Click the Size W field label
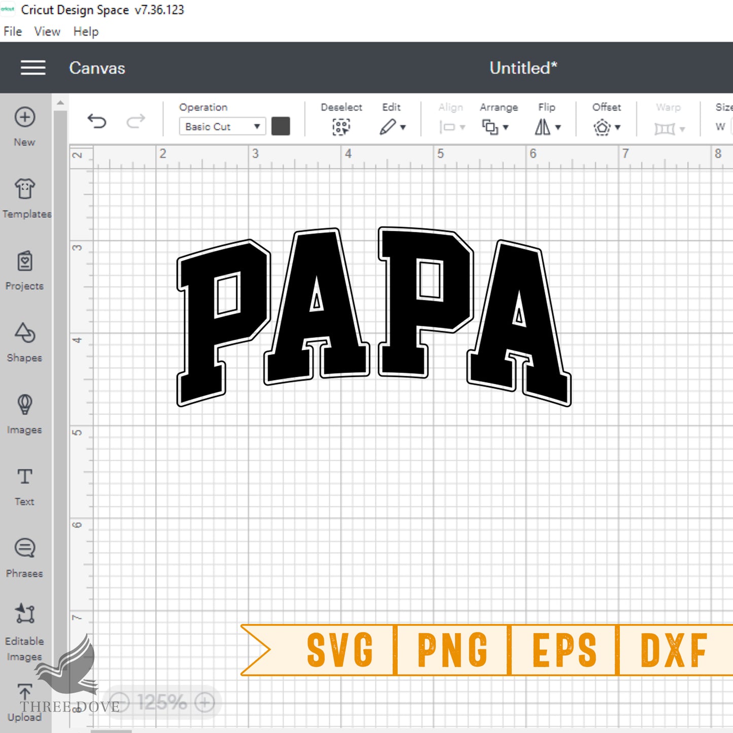The height and width of the screenshot is (733, 733). coord(720,127)
